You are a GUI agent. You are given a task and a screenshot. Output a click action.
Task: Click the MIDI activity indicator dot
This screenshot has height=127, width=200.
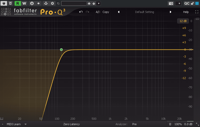[x=2, y=124]
